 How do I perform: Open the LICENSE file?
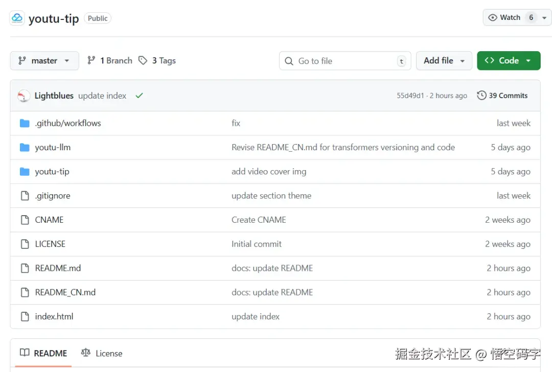[x=50, y=244]
